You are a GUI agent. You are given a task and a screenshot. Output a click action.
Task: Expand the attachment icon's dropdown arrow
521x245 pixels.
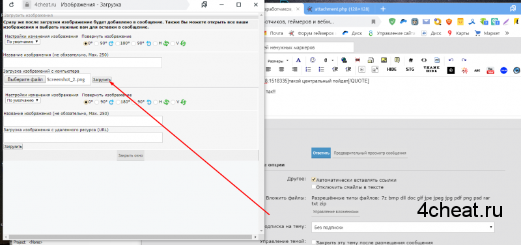[333, 60]
